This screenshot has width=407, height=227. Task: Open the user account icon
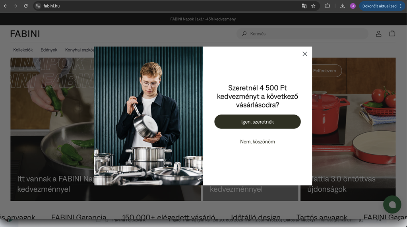tap(378, 34)
